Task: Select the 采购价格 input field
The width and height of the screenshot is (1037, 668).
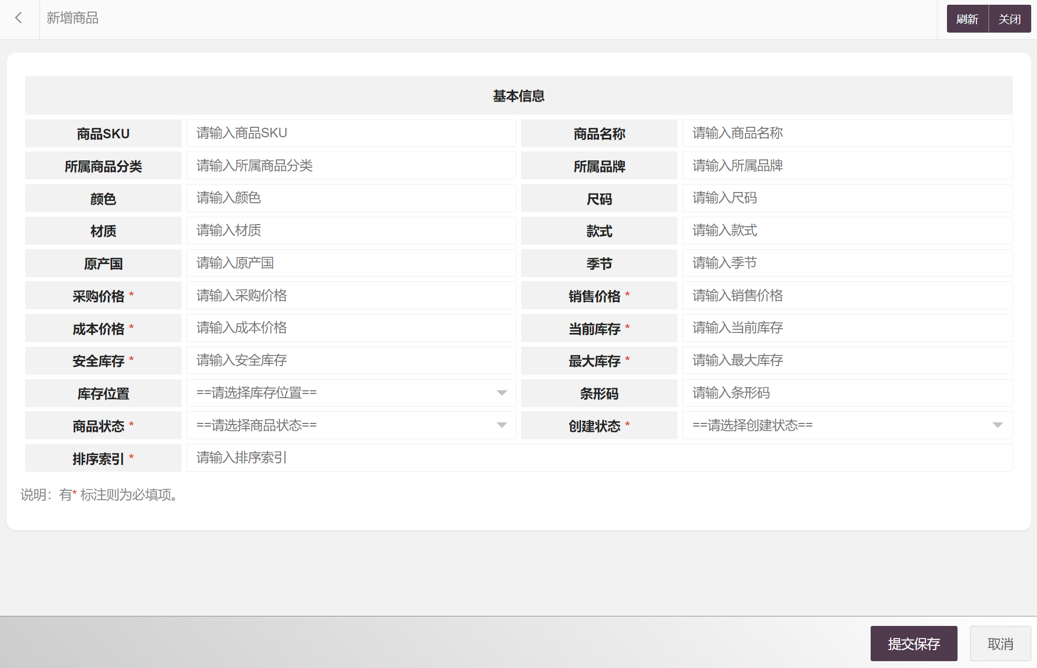Action: (x=351, y=296)
